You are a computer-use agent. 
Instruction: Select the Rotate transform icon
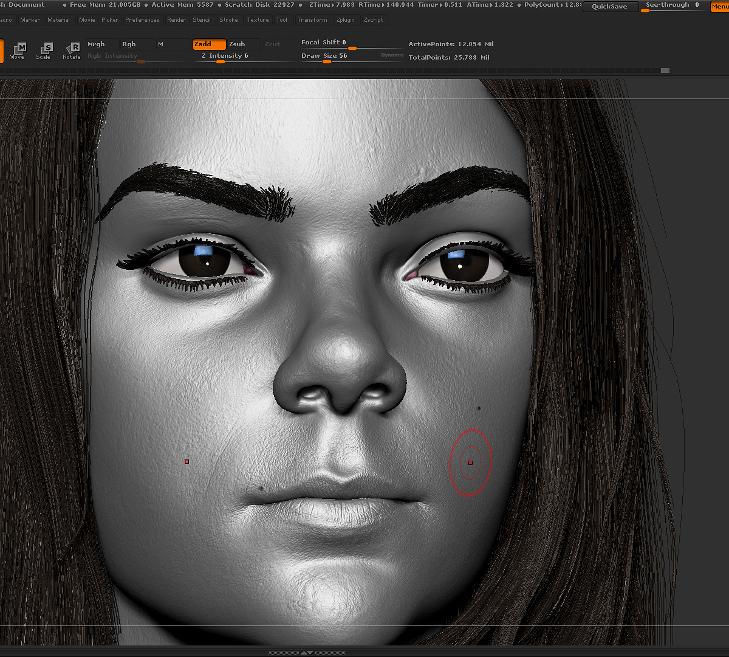pyautogui.click(x=72, y=51)
